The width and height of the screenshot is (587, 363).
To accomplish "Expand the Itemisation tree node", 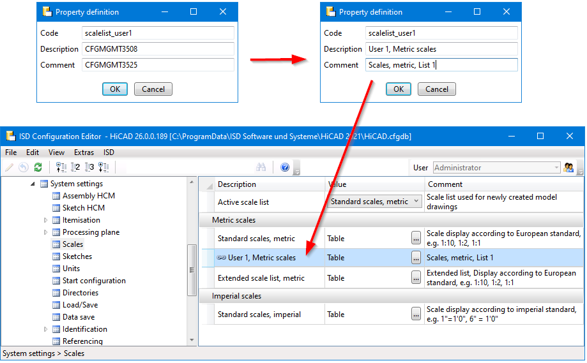I will [x=46, y=220].
